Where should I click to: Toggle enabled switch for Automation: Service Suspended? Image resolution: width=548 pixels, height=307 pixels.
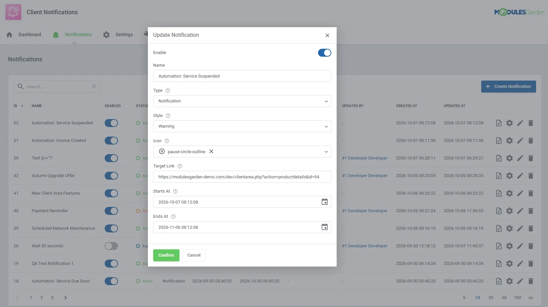click(x=111, y=123)
